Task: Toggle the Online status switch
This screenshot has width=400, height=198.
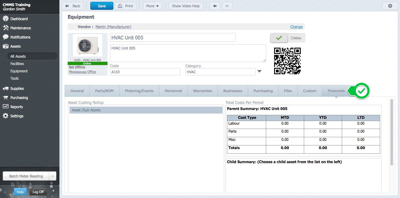Action: pos(288,38)
